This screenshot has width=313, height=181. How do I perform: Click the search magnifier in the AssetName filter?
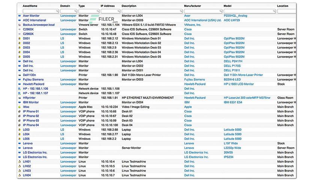click(57, 11)
